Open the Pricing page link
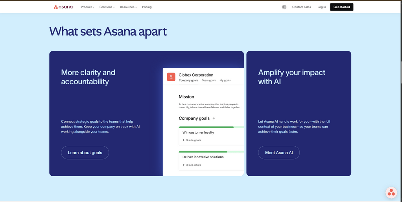Screen dimensions: 402x202 coord(147,7)
